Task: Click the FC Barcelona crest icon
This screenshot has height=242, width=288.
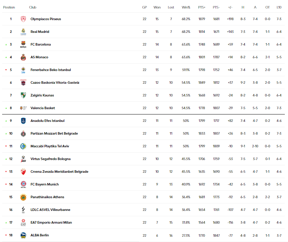Action: point(23,45)
